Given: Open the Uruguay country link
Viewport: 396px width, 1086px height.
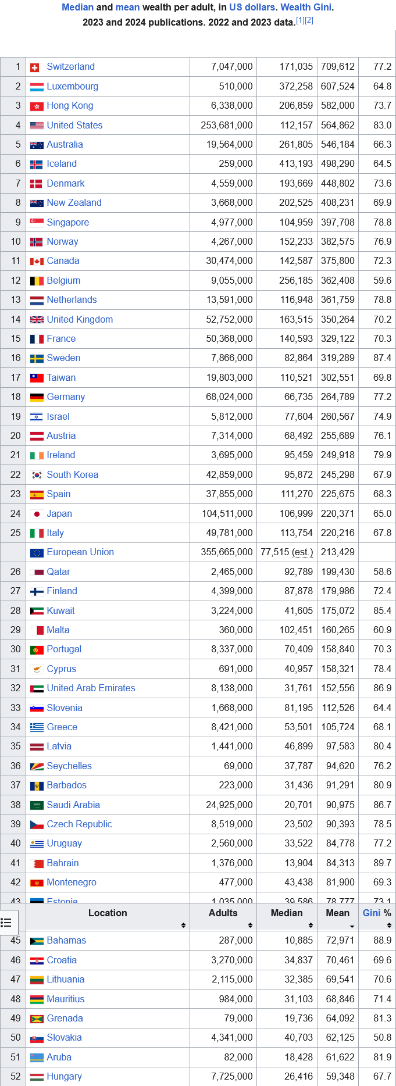Looking at the screenshot, I should pyautogui.click(x=65, y=843).
